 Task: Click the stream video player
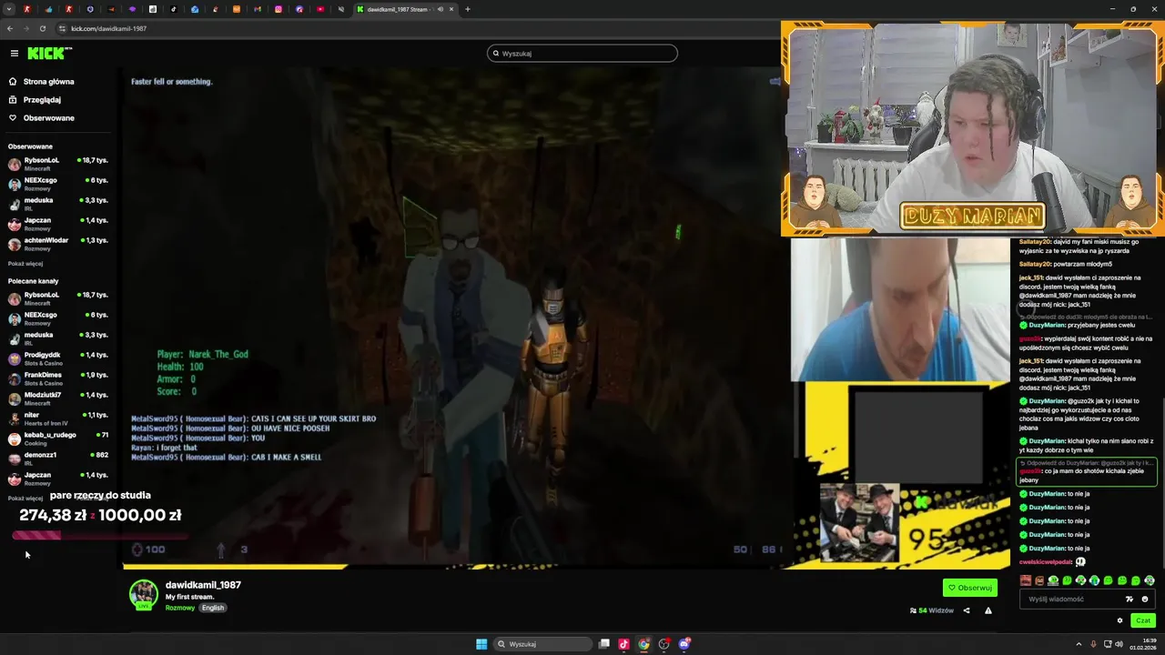tap(452, 318)
